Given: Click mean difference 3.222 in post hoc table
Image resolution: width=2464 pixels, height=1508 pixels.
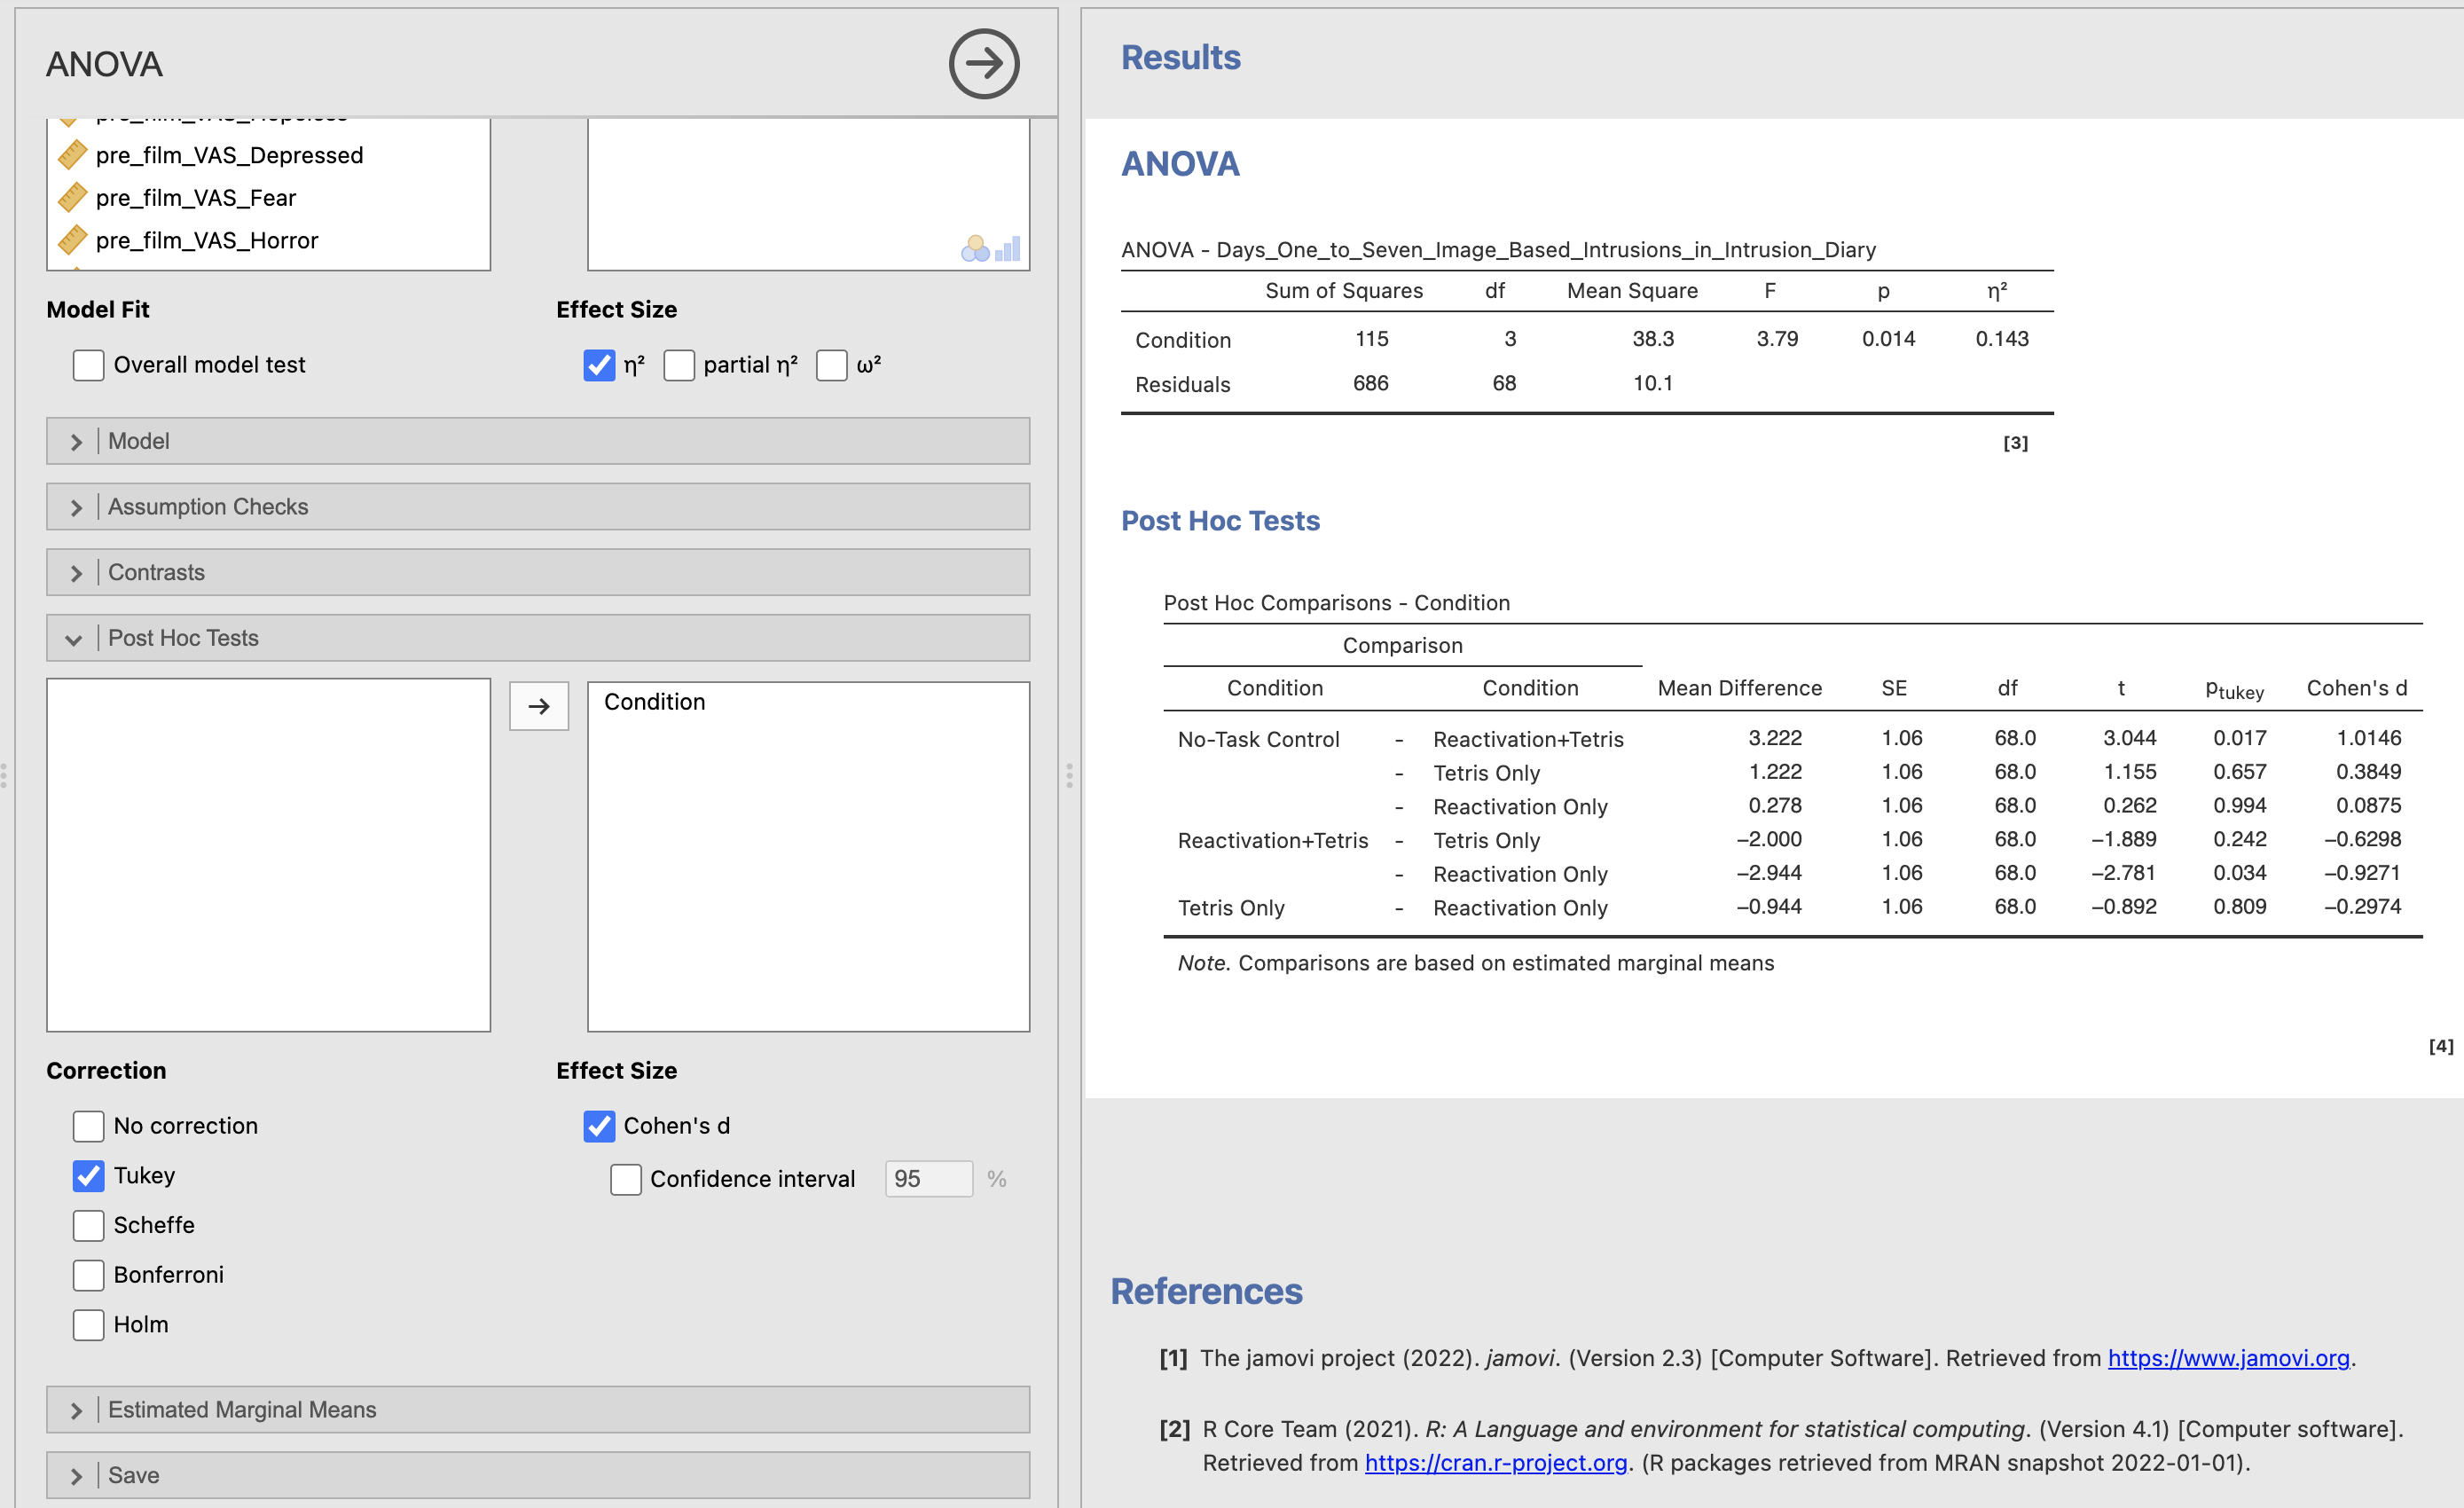Looking at the screenshot, I should [1775, 738].
